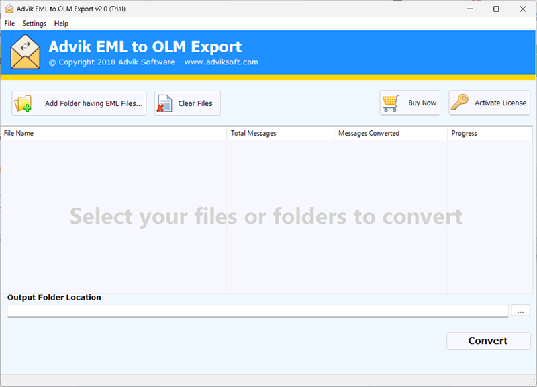
Task: Click the Clear Files label
Action: [195, 103]
